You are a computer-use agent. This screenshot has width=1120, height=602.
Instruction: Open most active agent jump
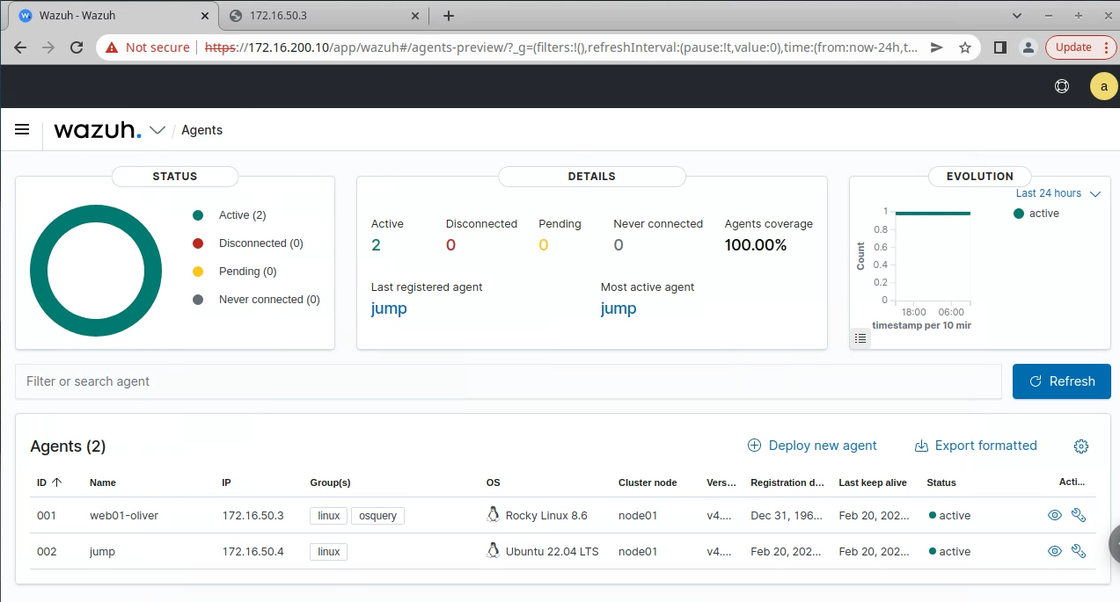(619, 308)
